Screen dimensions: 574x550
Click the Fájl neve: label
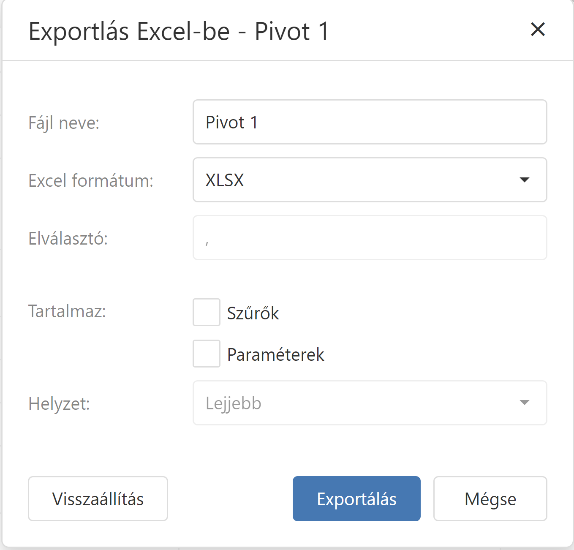[64, 123]
